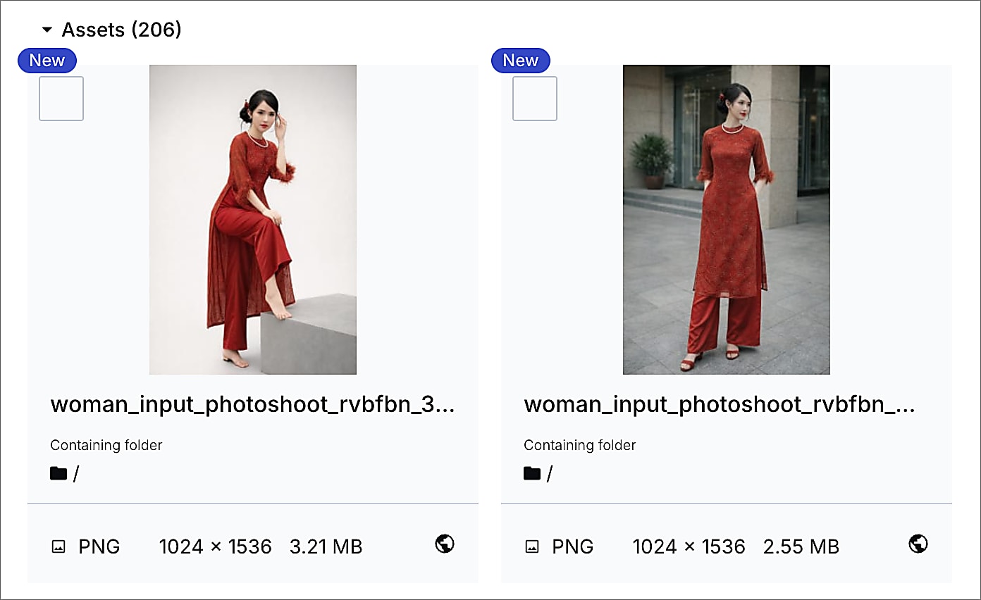Click the PNG label on the 3.21 MB asset
This screenshot has width=981, height=600.
click(x=99, y=546)
